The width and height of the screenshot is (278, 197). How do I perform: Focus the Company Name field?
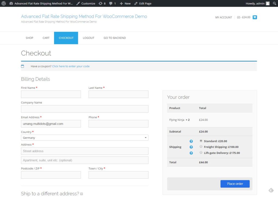click(85, 109)
